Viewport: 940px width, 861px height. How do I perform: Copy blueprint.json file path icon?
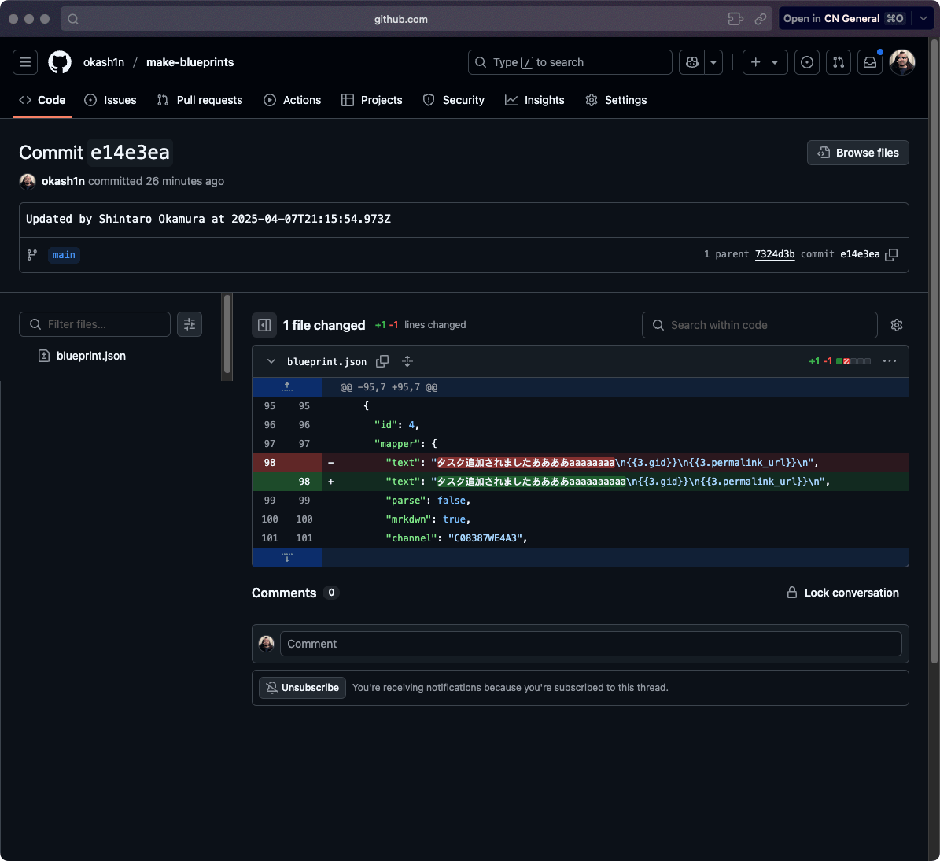(382, 361)
